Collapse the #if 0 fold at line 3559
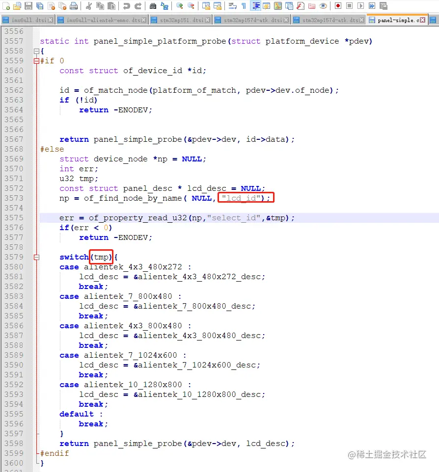Viewport: 439px width, 472px height. (36, 61)
